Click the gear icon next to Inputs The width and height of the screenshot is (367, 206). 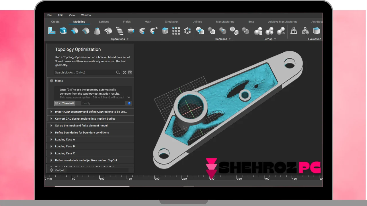pos(51,81)
